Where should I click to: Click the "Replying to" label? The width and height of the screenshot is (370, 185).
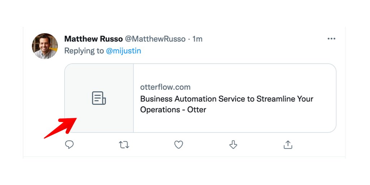click(x=84, y=51)
